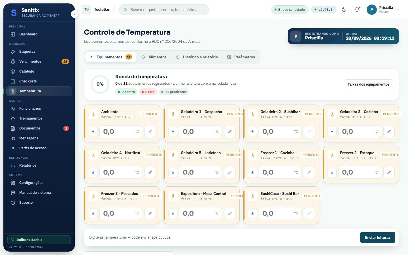Click Indicar o Sanitix button
Screen dimensions: 408x255
pyautogui.click(x=39, y=240)
